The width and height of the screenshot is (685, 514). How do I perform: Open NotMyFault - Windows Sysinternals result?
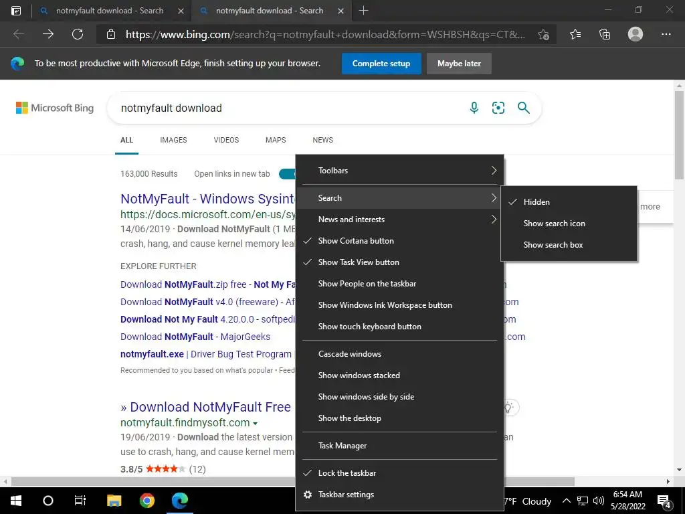tap(208, 199)
